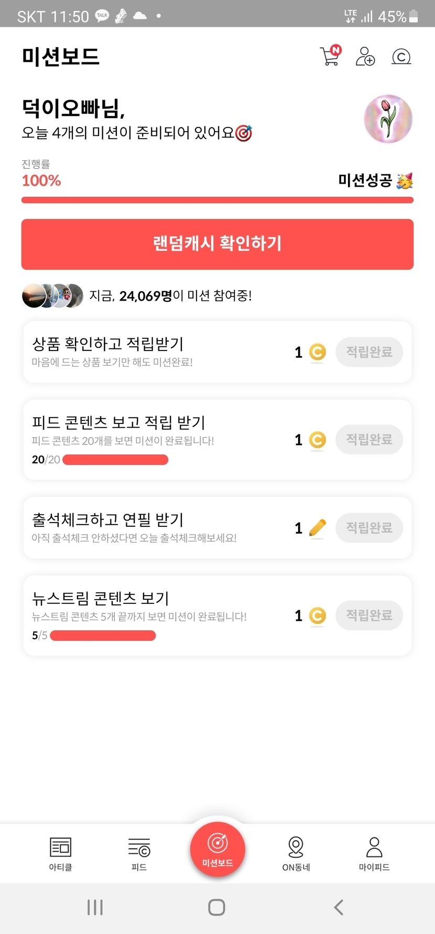Tap the add friend icon
This screenshot has width=435, height=934.
click(x=365, y=56)
